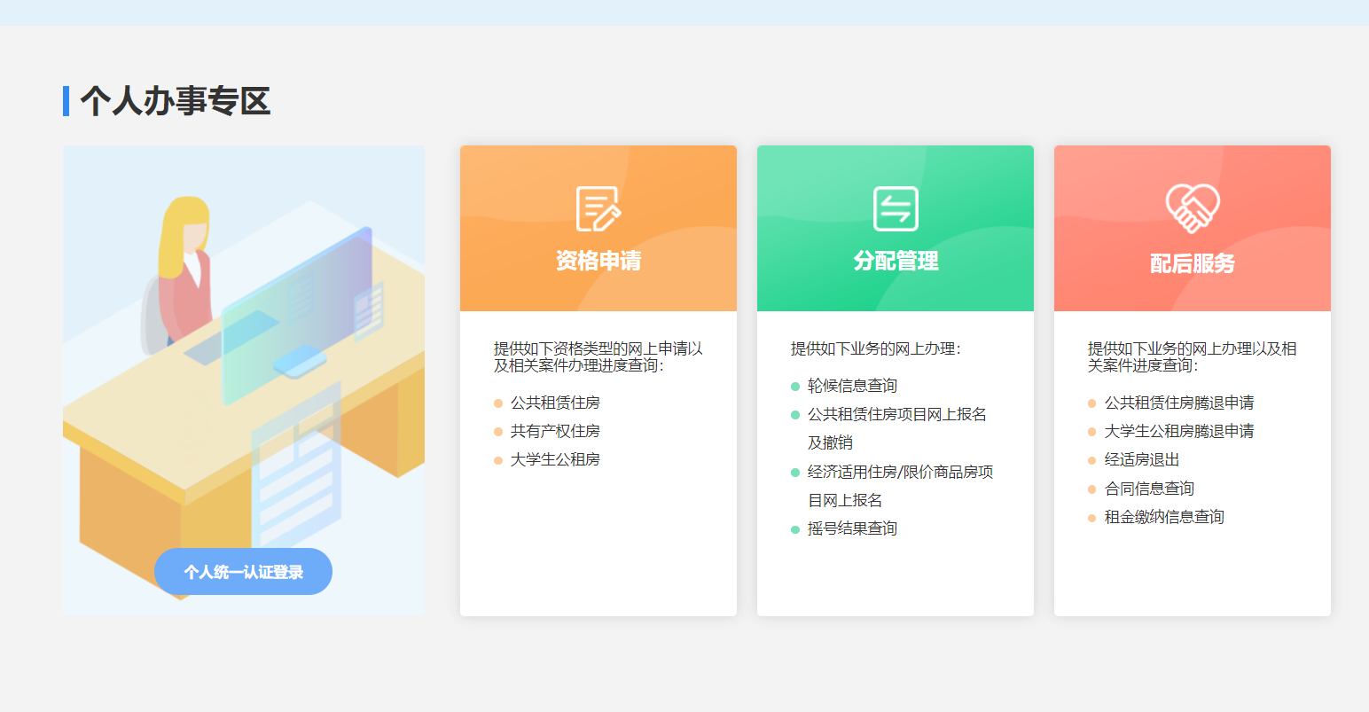This screenshot has height=712, width=1369.
Task: Click the 个人统一认证登录 button
Action: pyautogui.click(x=243, y=572)
